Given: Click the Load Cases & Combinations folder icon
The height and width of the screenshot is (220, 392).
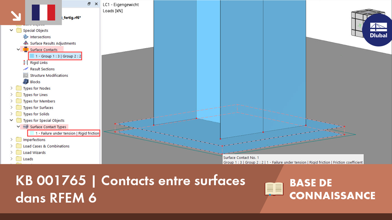Looking at the screenshot, I should (x=19, y=146).
